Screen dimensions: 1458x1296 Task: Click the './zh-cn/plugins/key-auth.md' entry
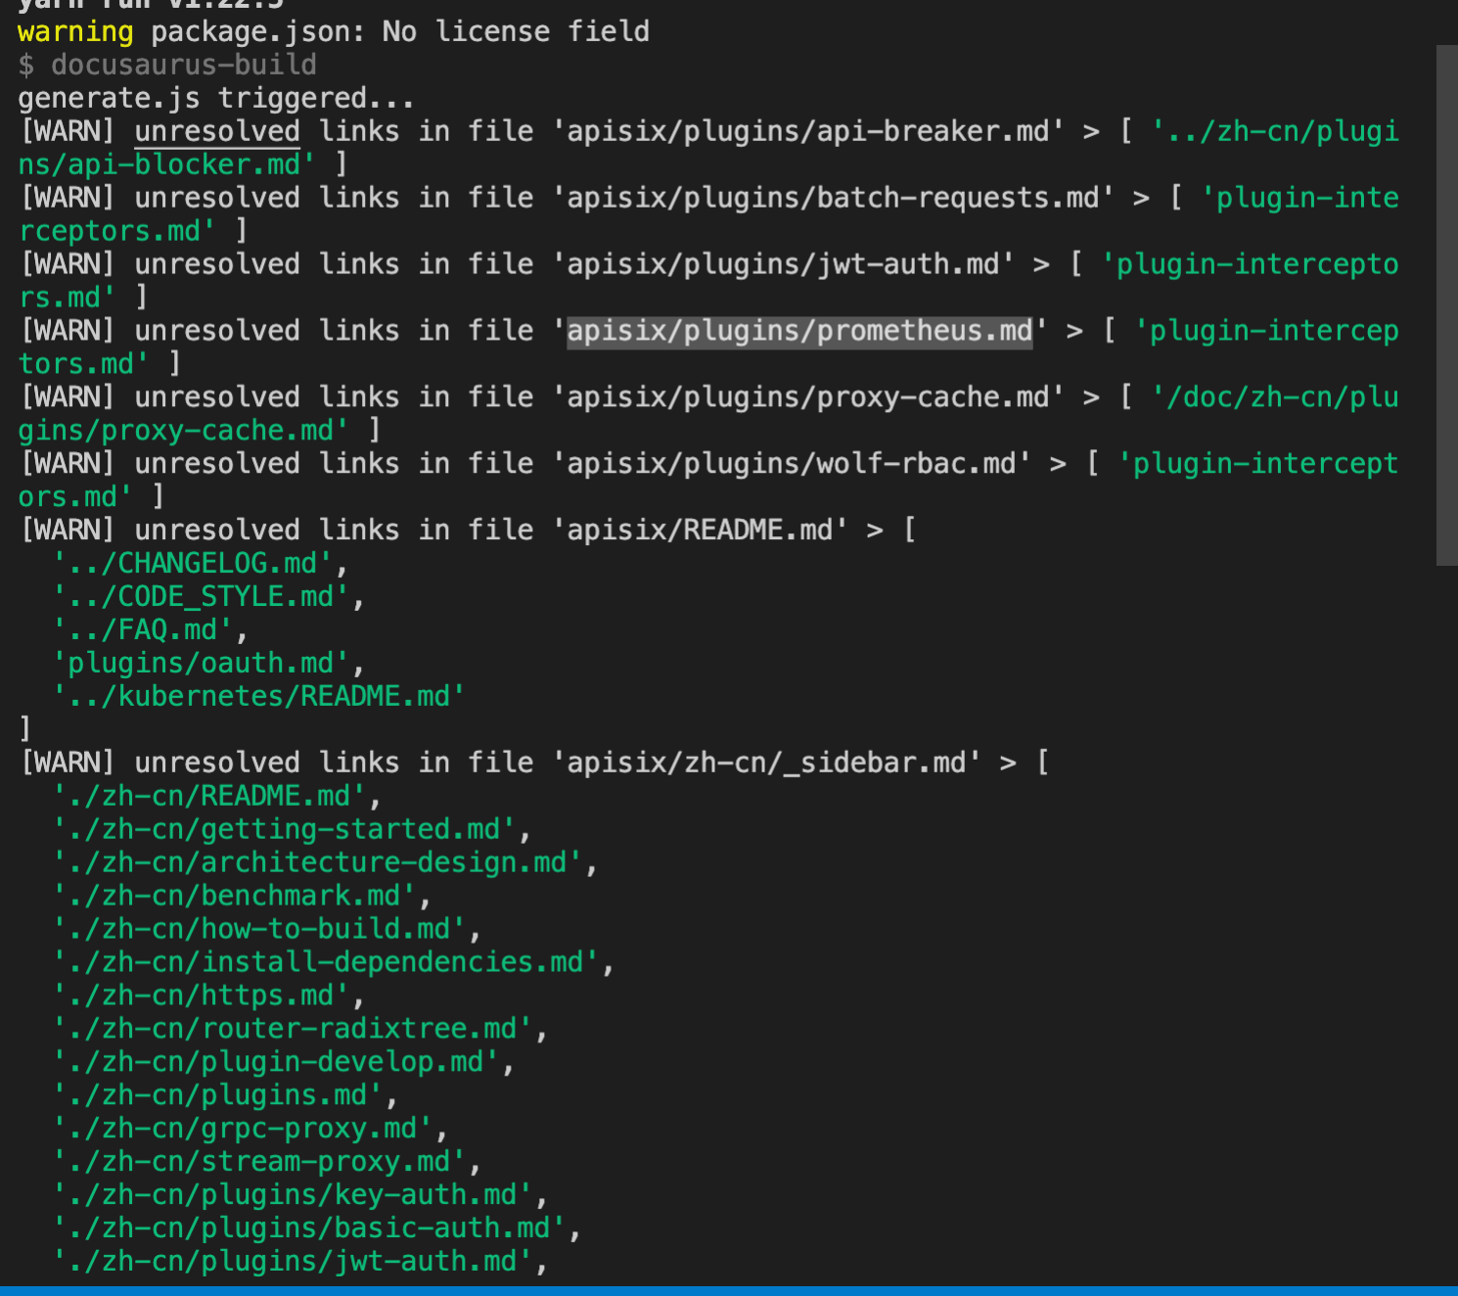coord(293,1195)
